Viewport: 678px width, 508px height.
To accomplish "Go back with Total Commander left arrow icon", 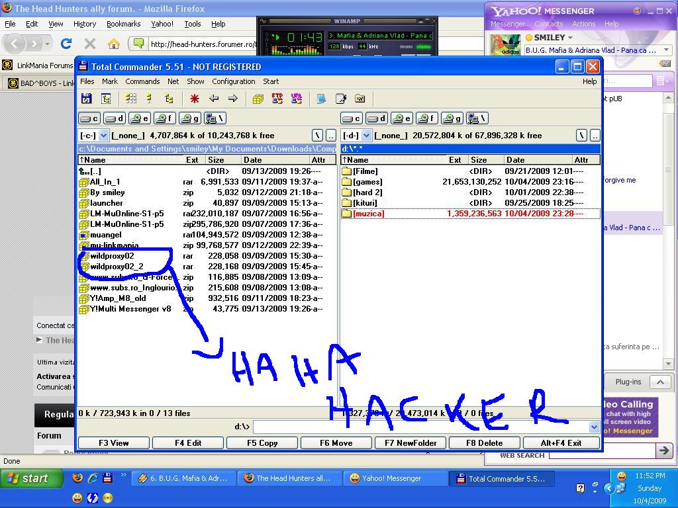I will (x=214, y=99).
